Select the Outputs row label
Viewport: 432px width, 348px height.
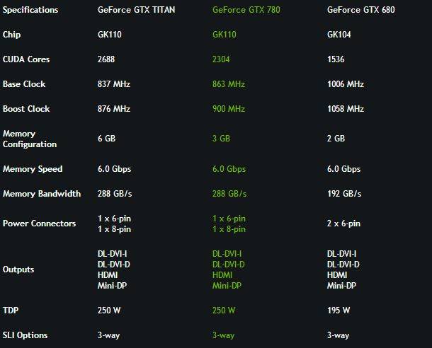point(18,269)
